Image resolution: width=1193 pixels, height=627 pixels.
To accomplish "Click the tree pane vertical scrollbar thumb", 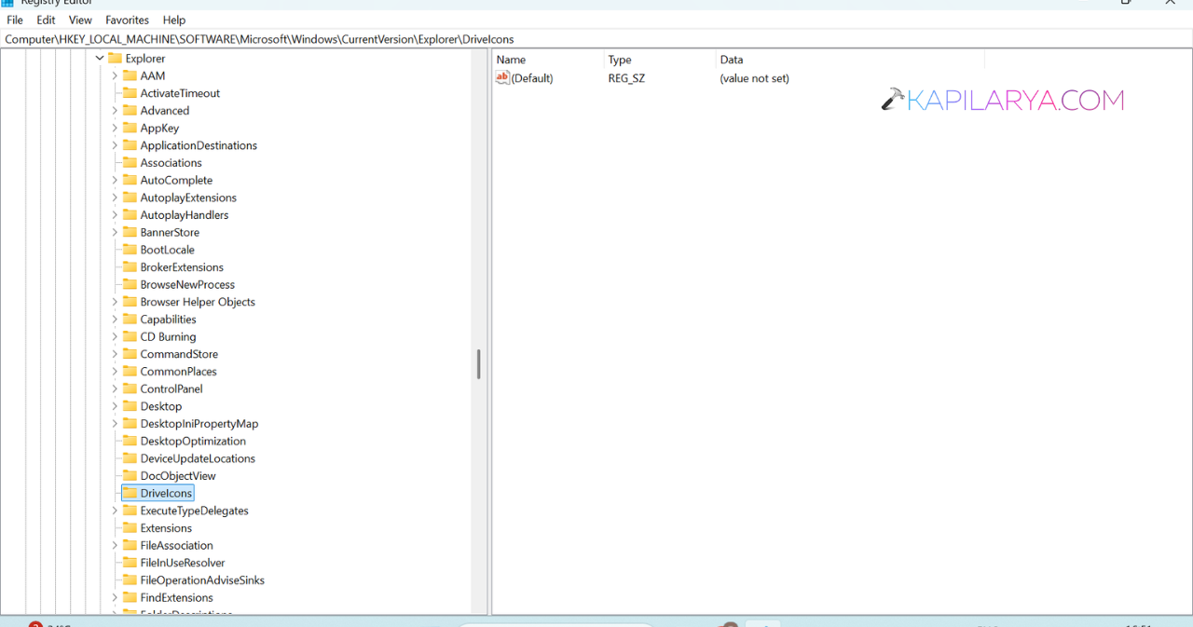I will pyautogui.click(x=479, y=364).
